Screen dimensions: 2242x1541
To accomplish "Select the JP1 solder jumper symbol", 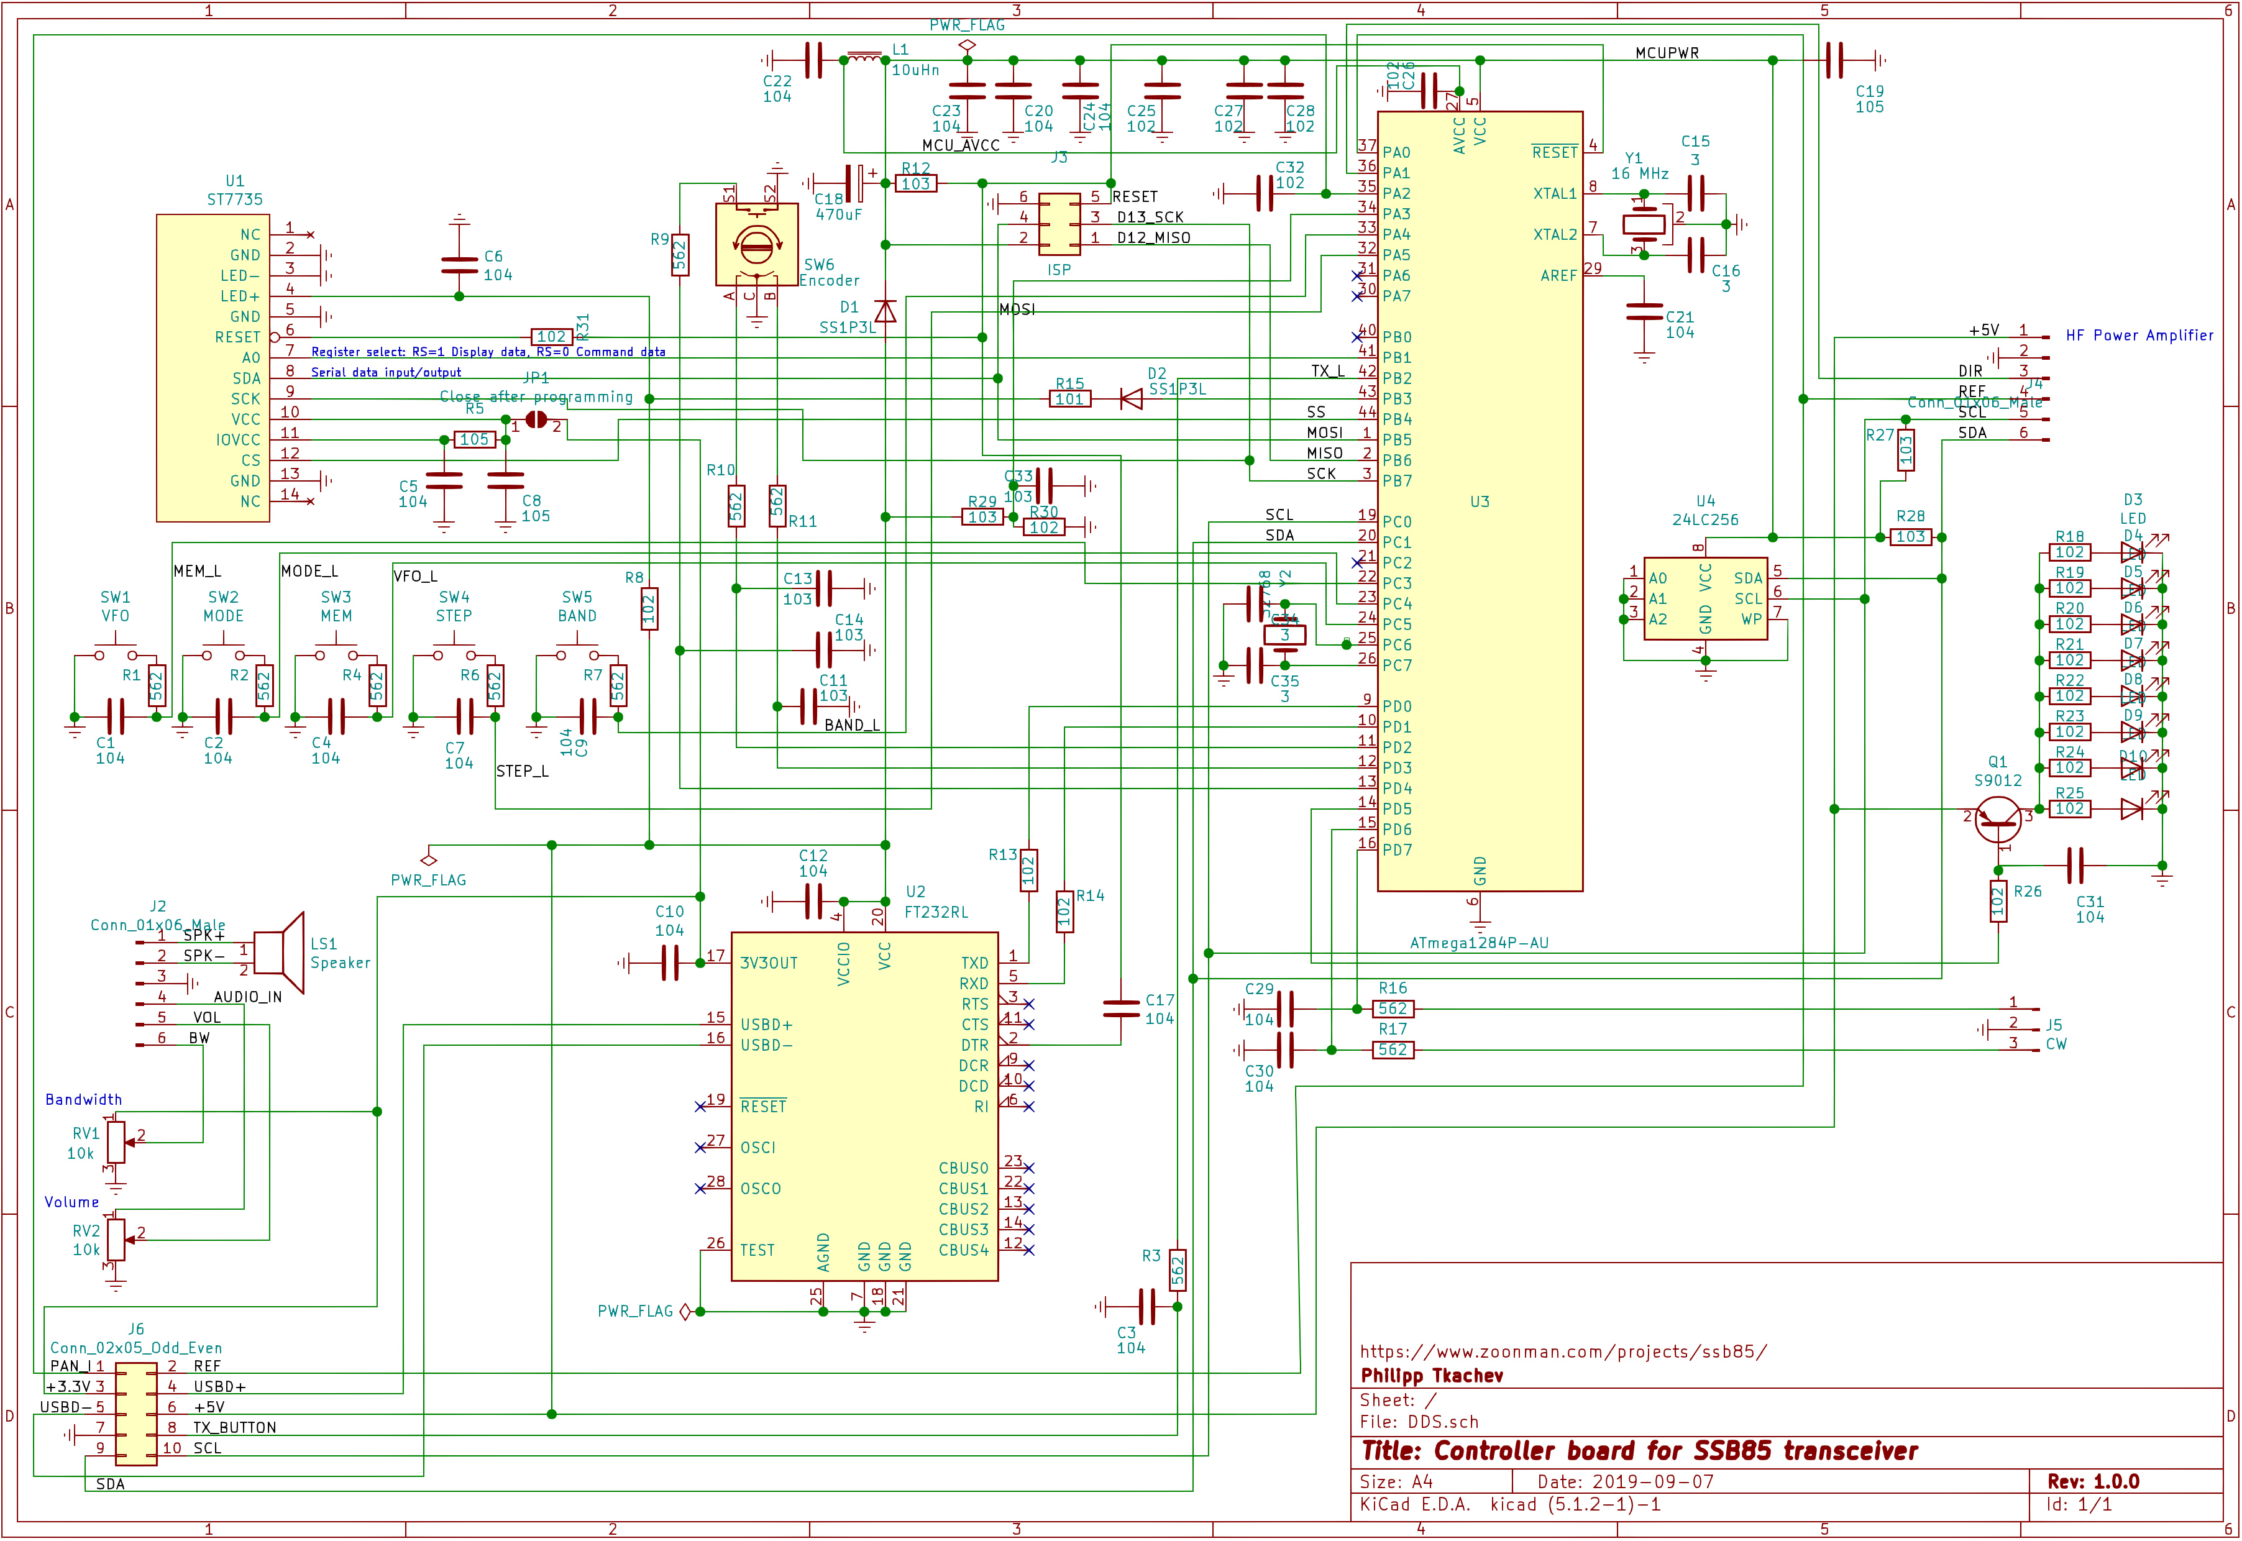I will click(x=536, y=420).
